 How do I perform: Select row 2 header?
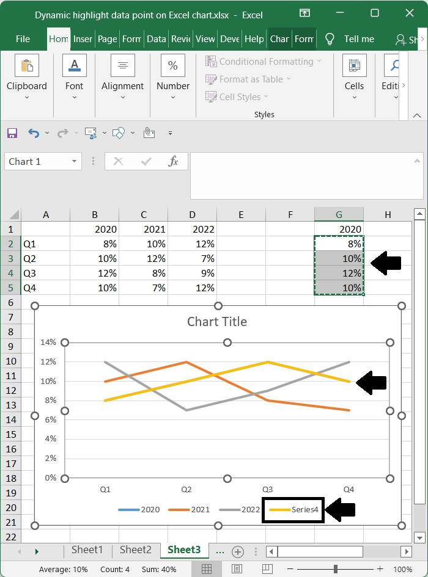(10, 244)
